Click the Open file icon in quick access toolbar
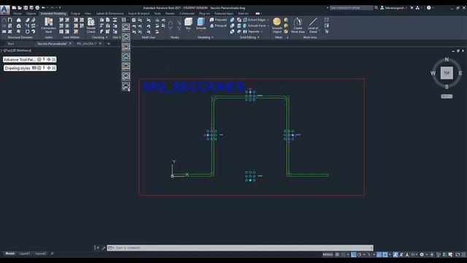Screen dimensions: 467x263 20,8
